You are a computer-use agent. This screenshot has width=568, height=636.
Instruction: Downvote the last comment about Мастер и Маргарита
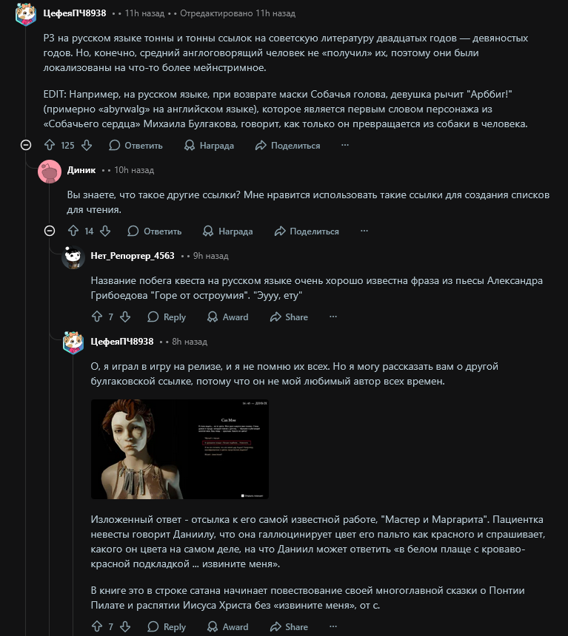[125, 626]
